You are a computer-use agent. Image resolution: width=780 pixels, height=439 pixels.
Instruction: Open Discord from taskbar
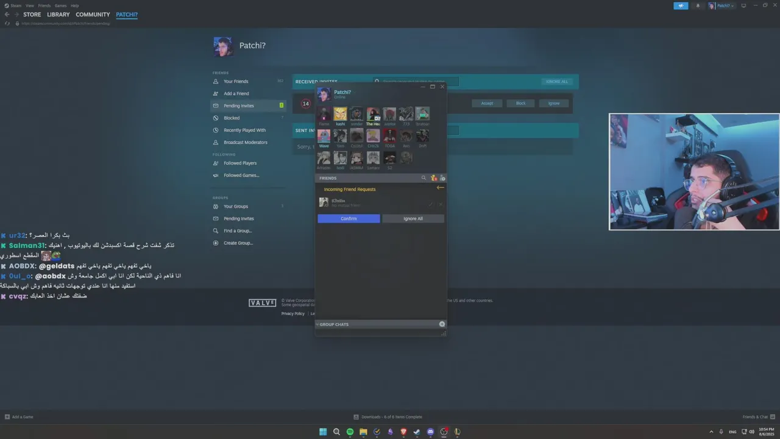(430, 432)
